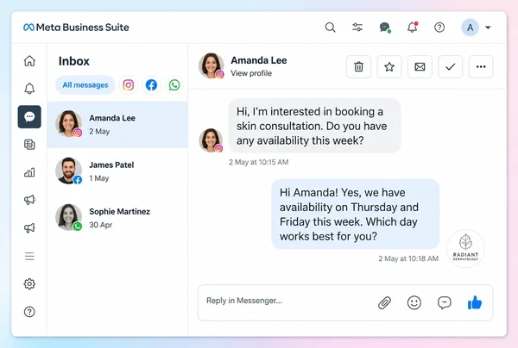Open the content posts sidebar icon

pyautogui.click(x=29, y=145)
